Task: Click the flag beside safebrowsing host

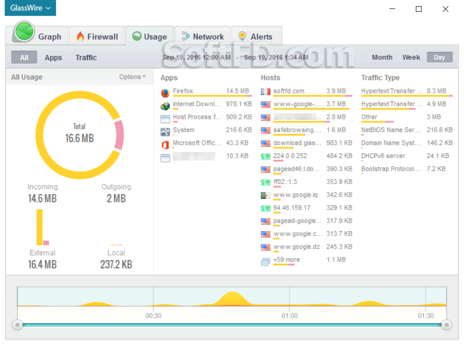Action: pyautogui.click(x=265, y=130)
